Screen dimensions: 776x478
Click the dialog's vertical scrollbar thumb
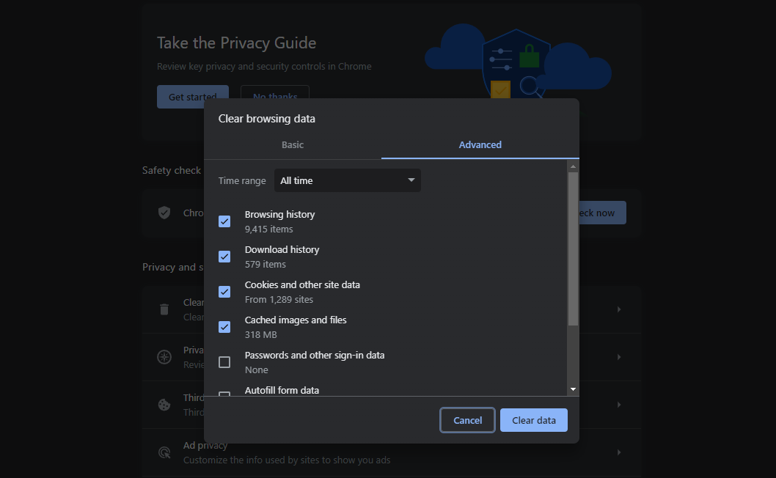click(573, 249)
